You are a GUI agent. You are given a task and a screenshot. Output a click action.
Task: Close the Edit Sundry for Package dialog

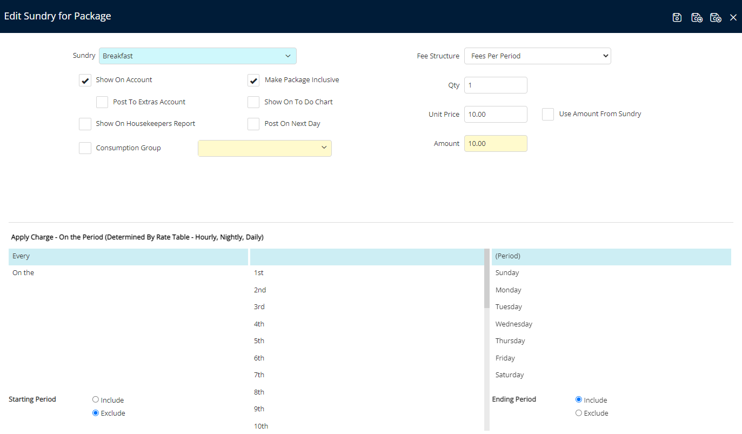[x=733, y=17]
